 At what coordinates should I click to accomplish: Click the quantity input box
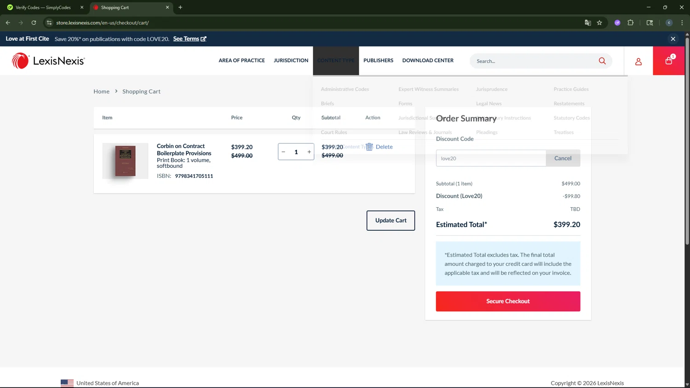[296, 152]
